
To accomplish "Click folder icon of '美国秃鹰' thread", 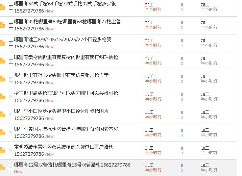I will [2, 132].
